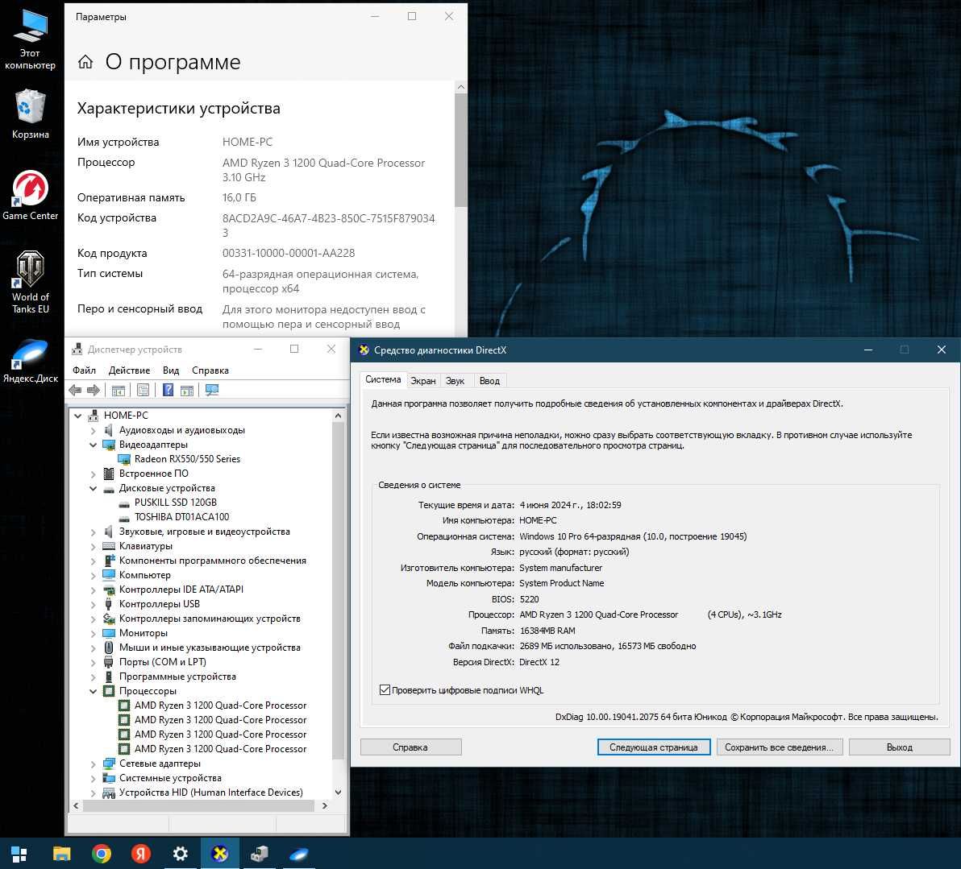Click device ID value 8ACD2A9C-46A7-4B23

coord(328,226)
